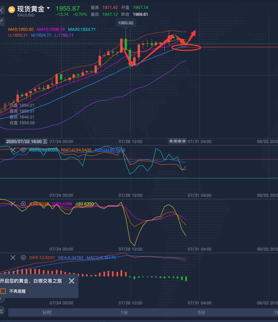Remove the KDJ indicator panel
278x322 pixels.
(13, 204)
